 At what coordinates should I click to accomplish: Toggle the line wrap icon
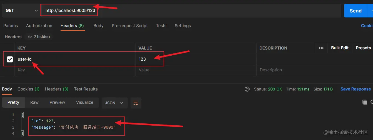coord(136,103)
